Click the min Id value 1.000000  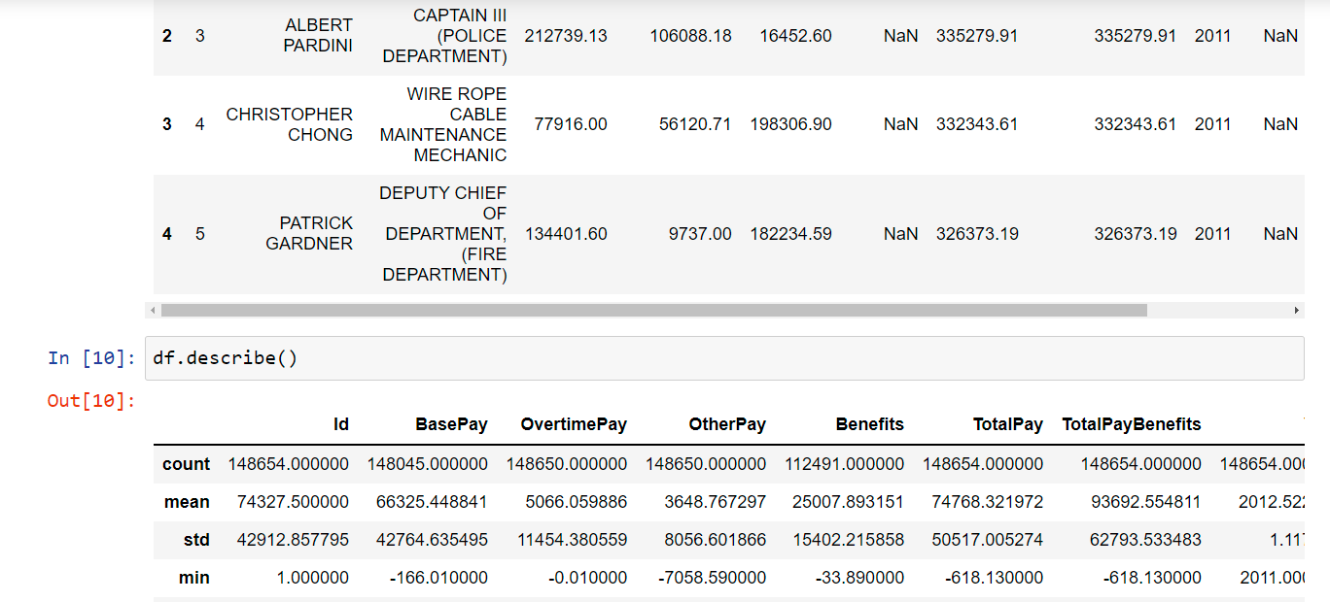313,578
